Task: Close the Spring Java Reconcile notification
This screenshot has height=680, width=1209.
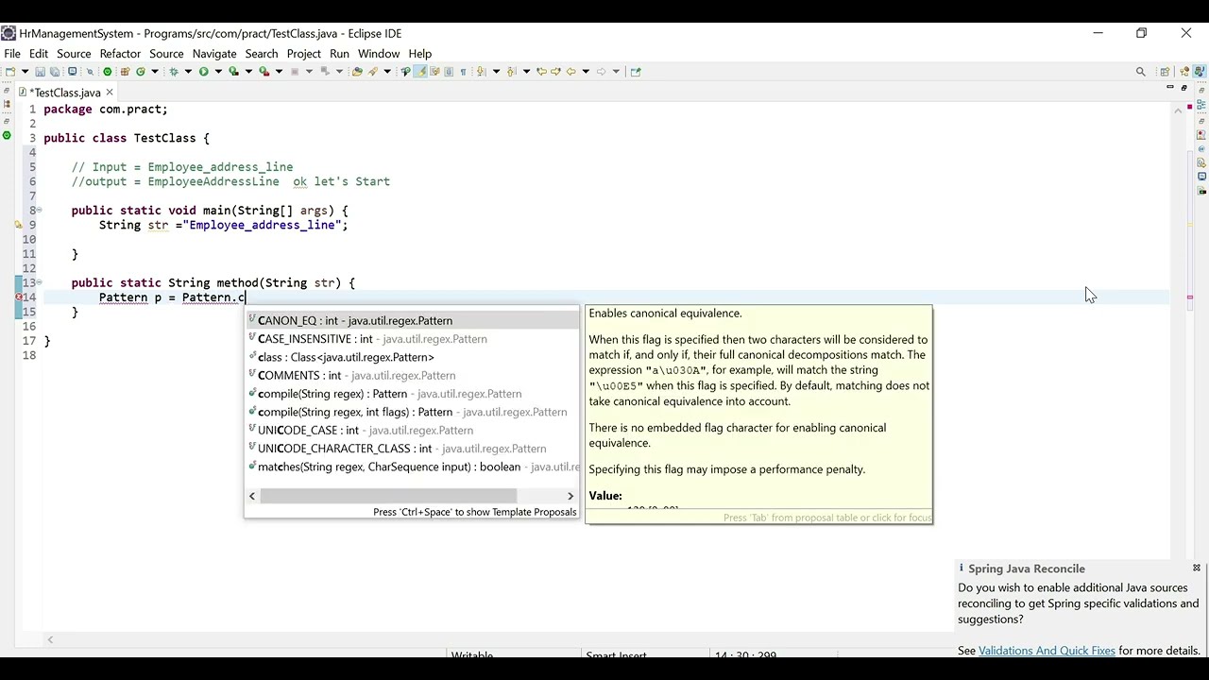Action: tap(1197, 568)
